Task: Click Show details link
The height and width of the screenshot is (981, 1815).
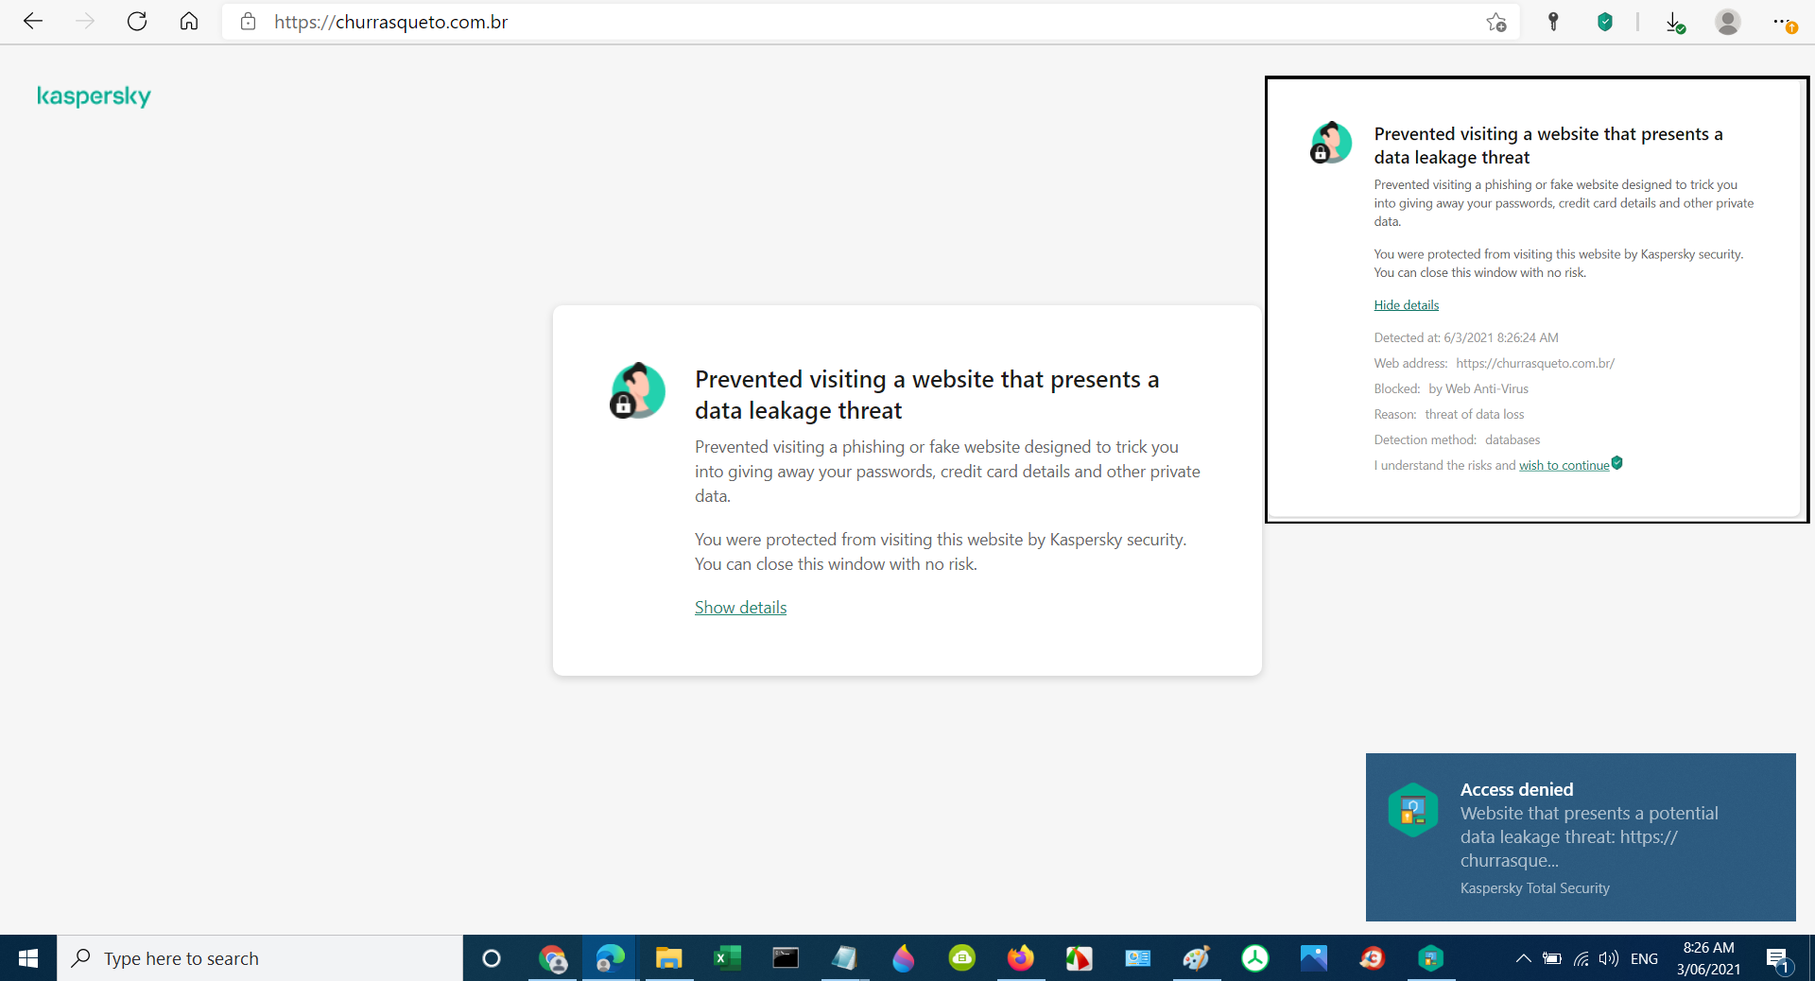Action: tap(740, 608)
